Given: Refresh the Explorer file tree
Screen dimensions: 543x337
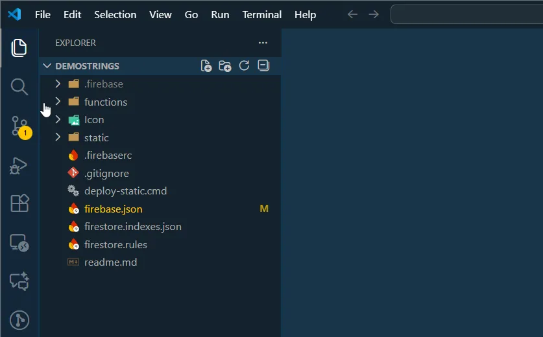Looking at the screenshot, I should (244, 65).
